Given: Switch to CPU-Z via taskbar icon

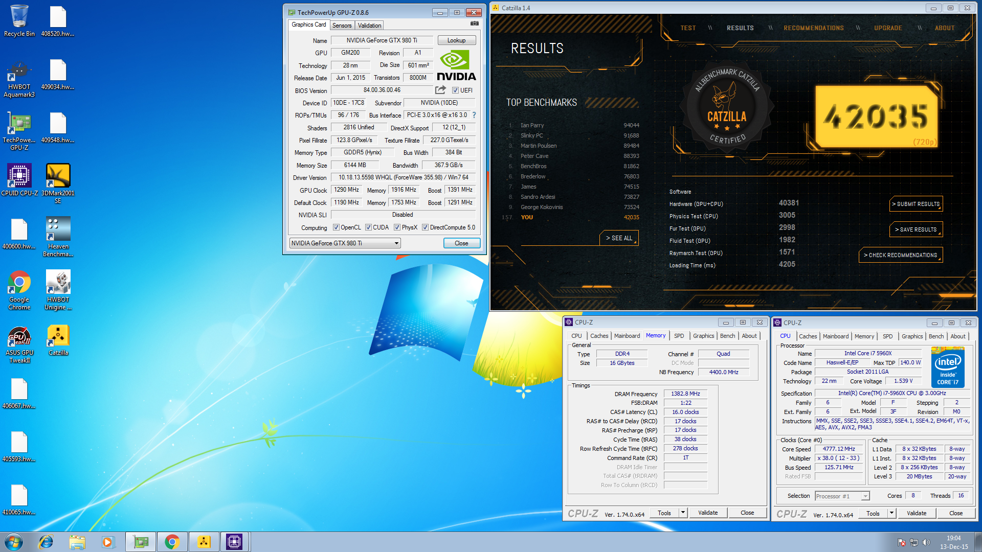Looking at the screenshot, I should [234, 542].
